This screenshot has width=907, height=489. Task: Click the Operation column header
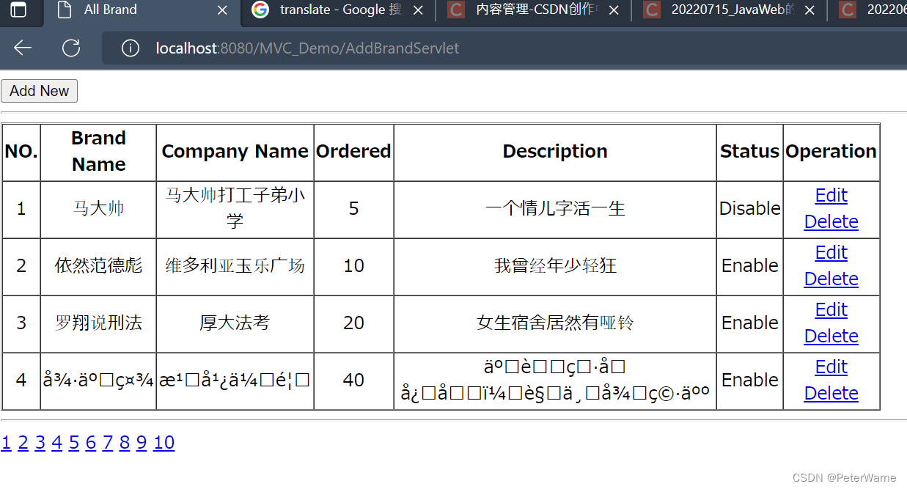[x=831, y=152]
